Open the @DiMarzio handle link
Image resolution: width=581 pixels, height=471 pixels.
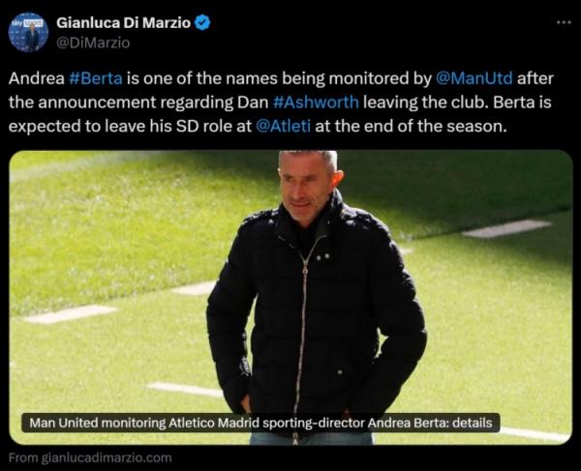[x=93, y=43]
